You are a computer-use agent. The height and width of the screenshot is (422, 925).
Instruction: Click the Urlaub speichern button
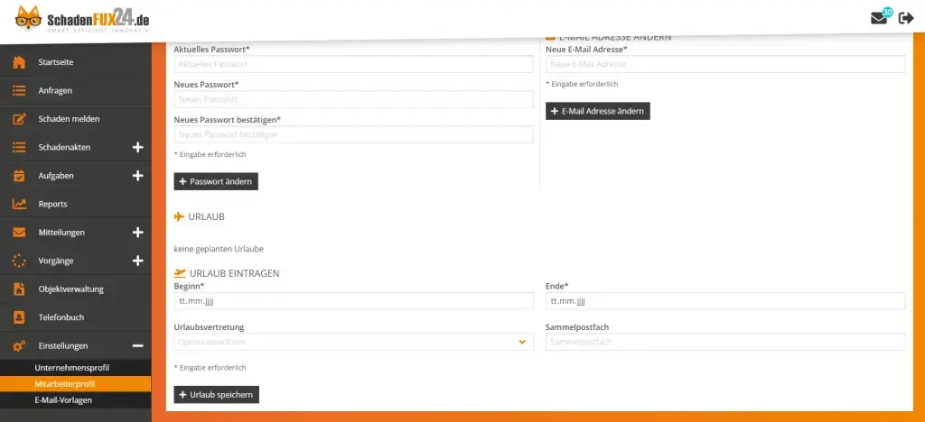point(216,395)
